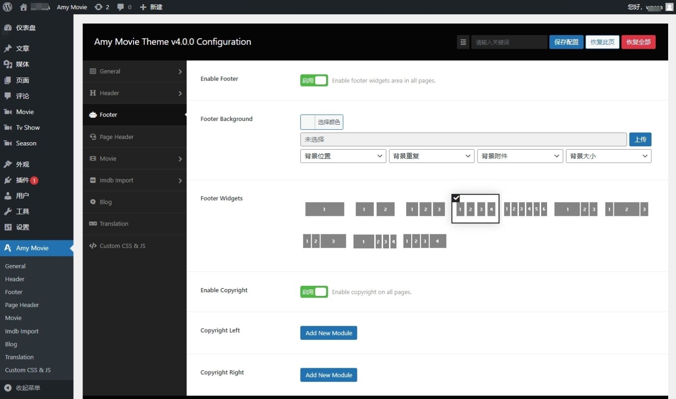Open the 背景位置 dropdown
The height and width of the screenshot is (399, 676).
343,156
